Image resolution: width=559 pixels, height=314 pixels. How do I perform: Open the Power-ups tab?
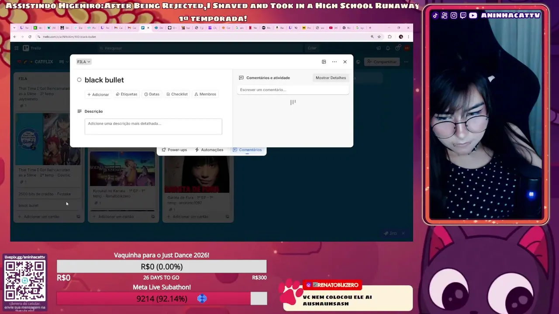(x=174, y=150)
